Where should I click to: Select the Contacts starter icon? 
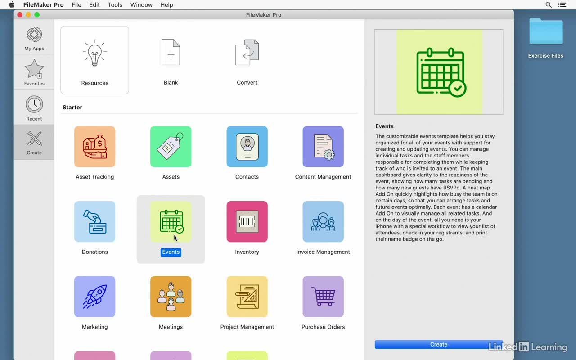coord(247,147)
